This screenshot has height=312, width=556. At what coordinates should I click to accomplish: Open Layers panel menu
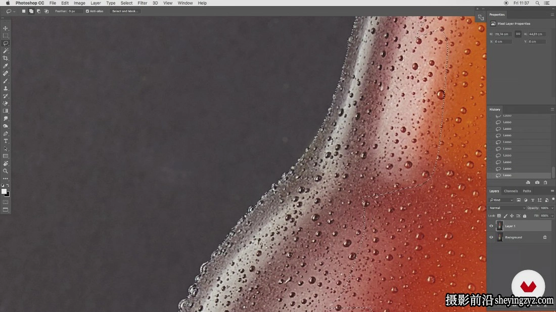click(x=552, y=191)
